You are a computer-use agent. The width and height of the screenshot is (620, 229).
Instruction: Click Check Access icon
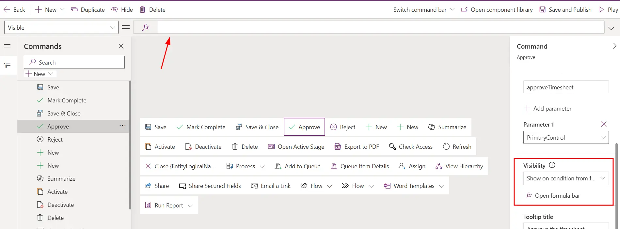coord(392,146)
